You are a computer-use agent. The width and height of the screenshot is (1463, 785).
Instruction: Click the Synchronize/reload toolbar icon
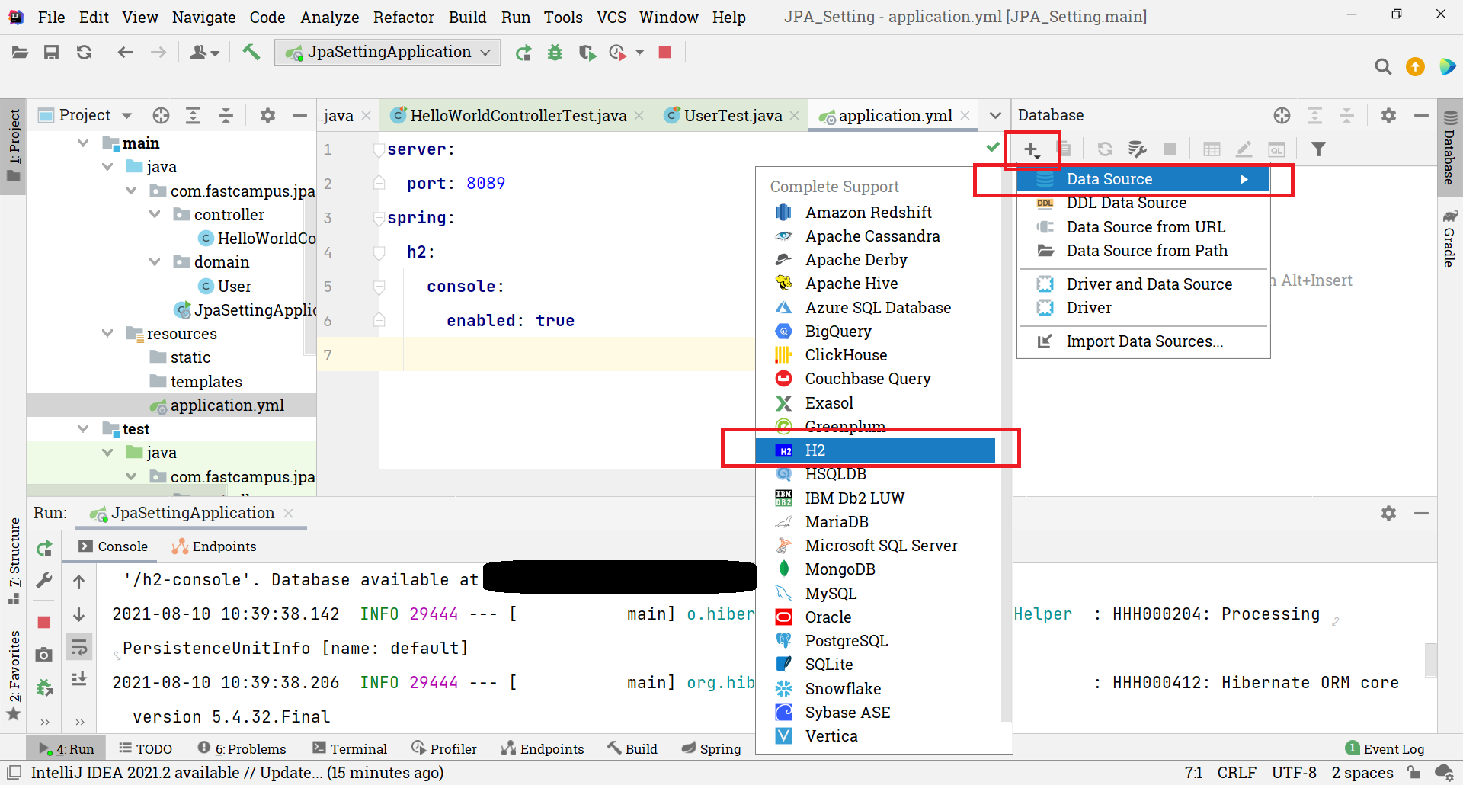[x=84, y=53]
